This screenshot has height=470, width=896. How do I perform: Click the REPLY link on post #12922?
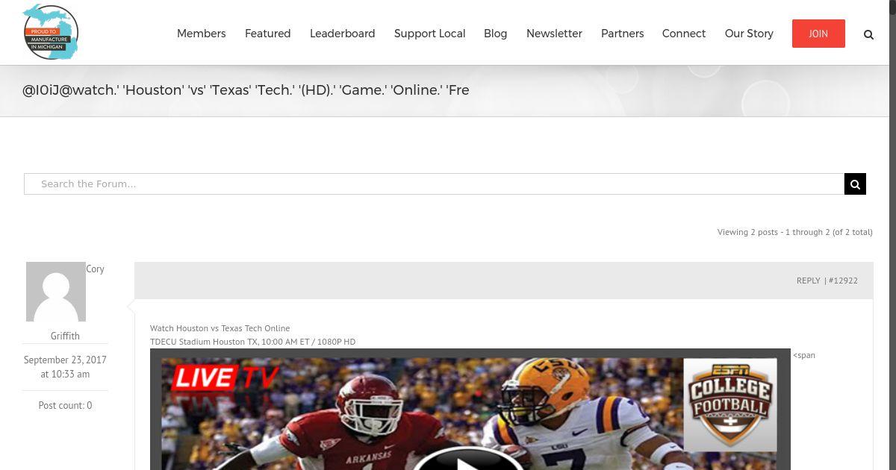click(x=808, y=281)
